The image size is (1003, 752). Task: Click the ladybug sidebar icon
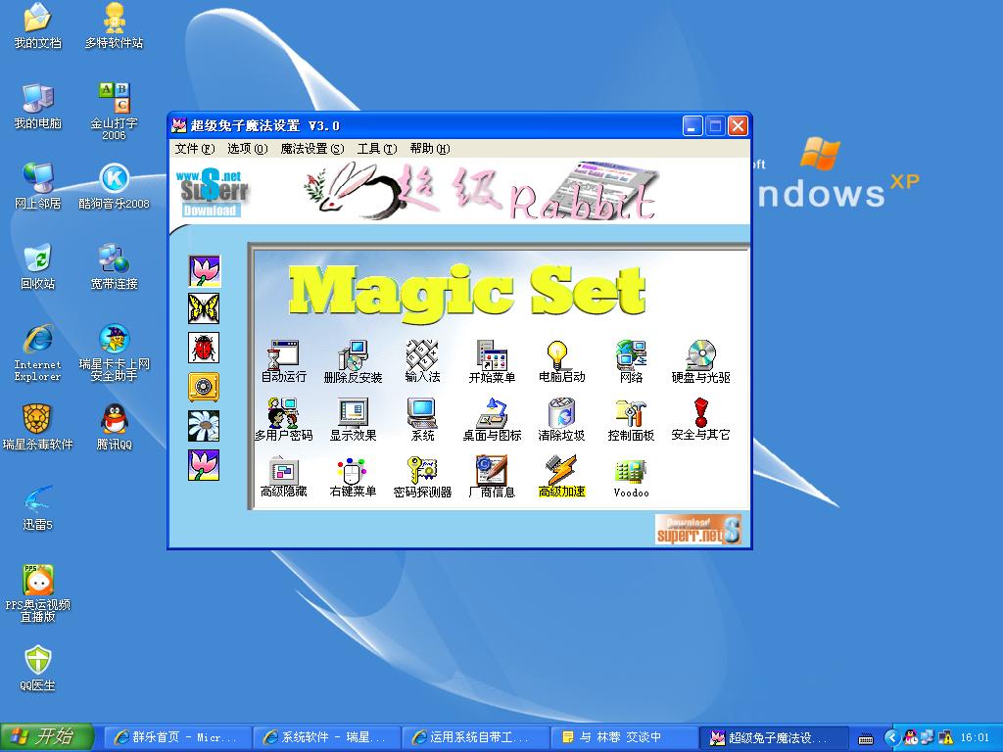click(204, 348)
